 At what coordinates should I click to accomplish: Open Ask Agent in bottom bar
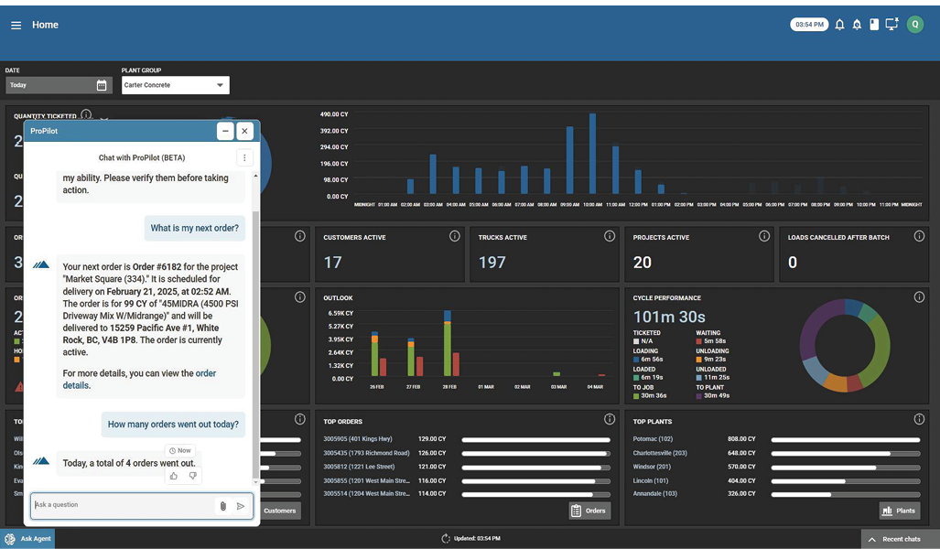[27, 539]
